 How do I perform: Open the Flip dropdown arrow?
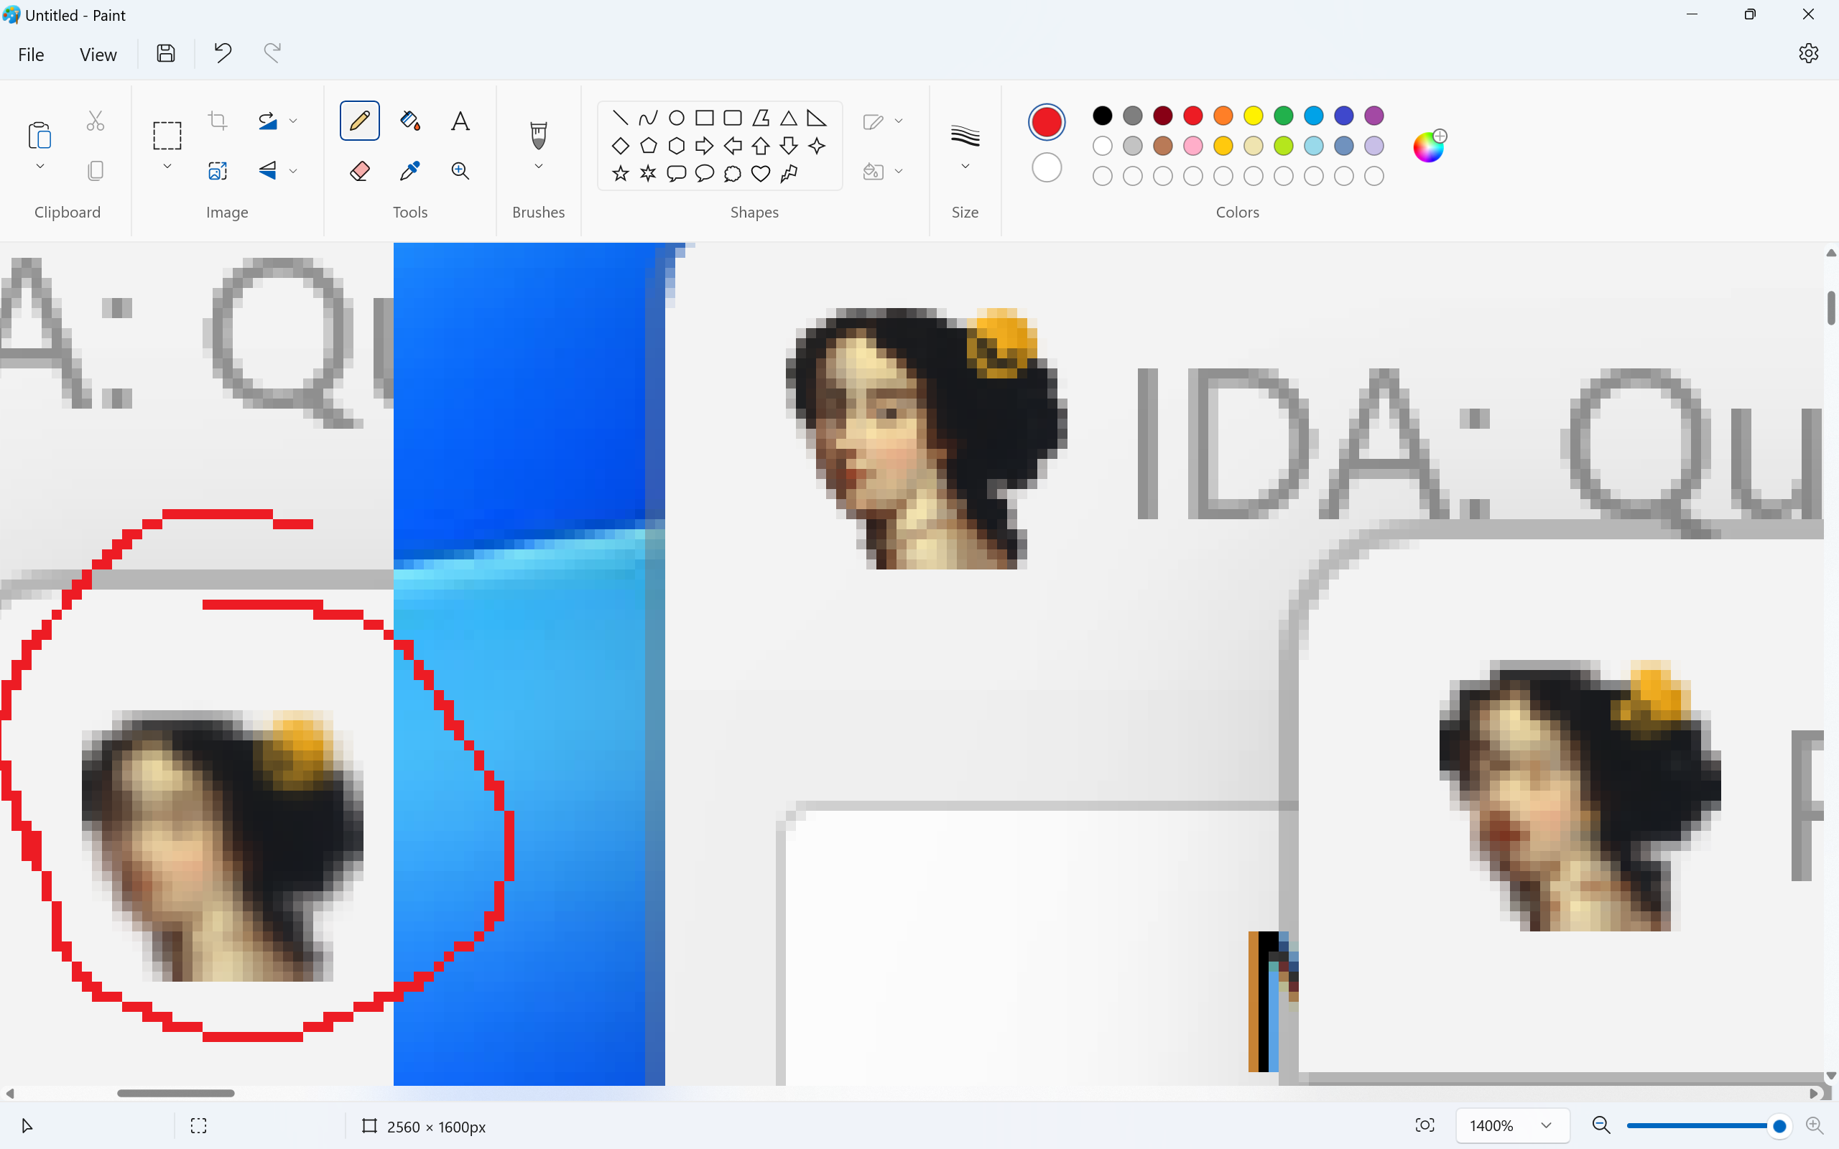tap(293, 171)
